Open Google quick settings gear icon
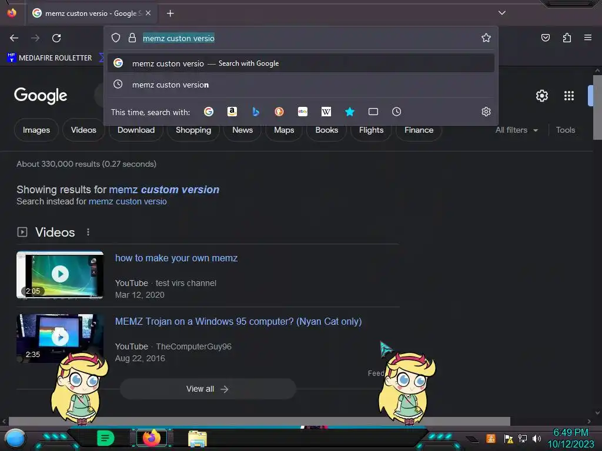 (541, 96)
